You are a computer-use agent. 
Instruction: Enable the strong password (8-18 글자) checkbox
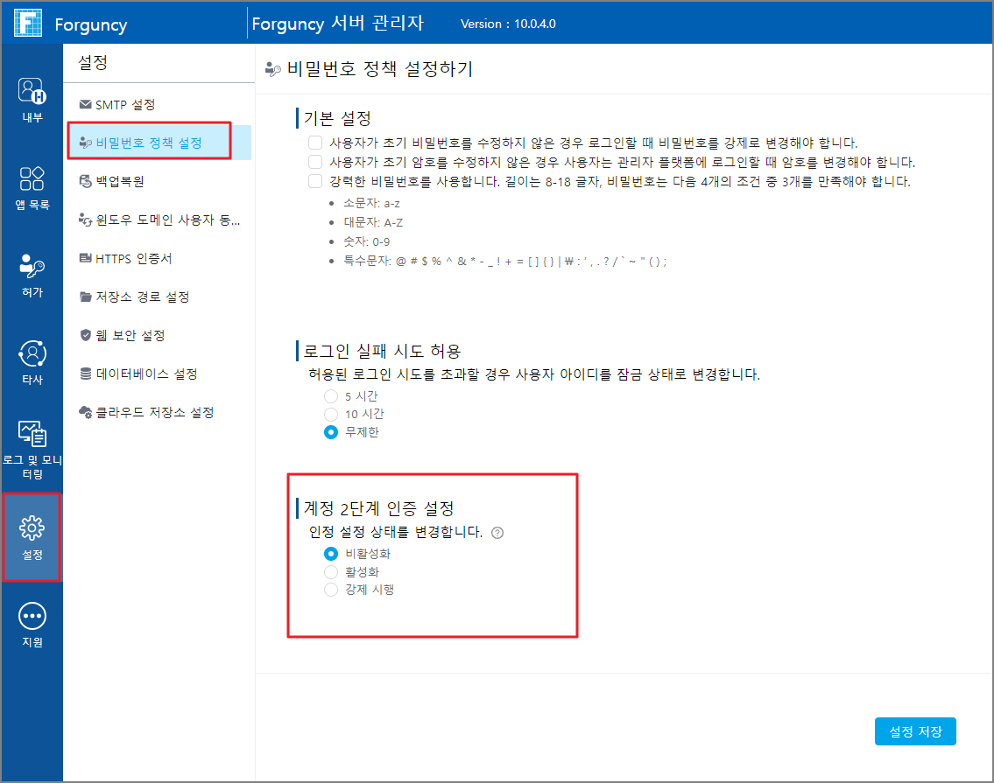315,181
